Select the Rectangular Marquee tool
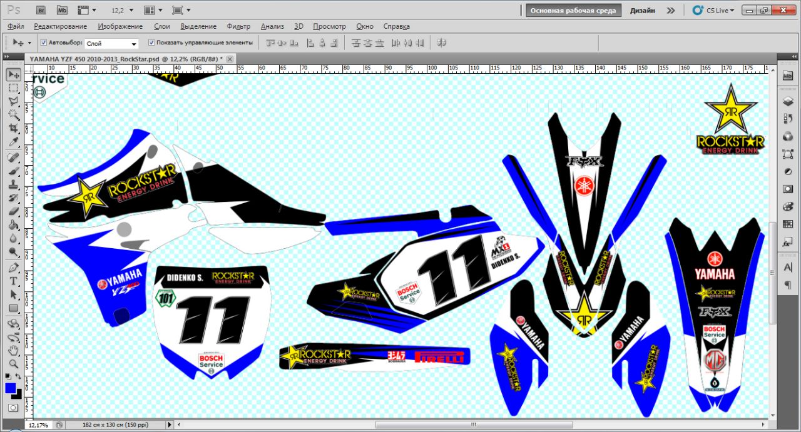Image resolution: width=801 pixels, height=432 pixels. click(13, 88)
